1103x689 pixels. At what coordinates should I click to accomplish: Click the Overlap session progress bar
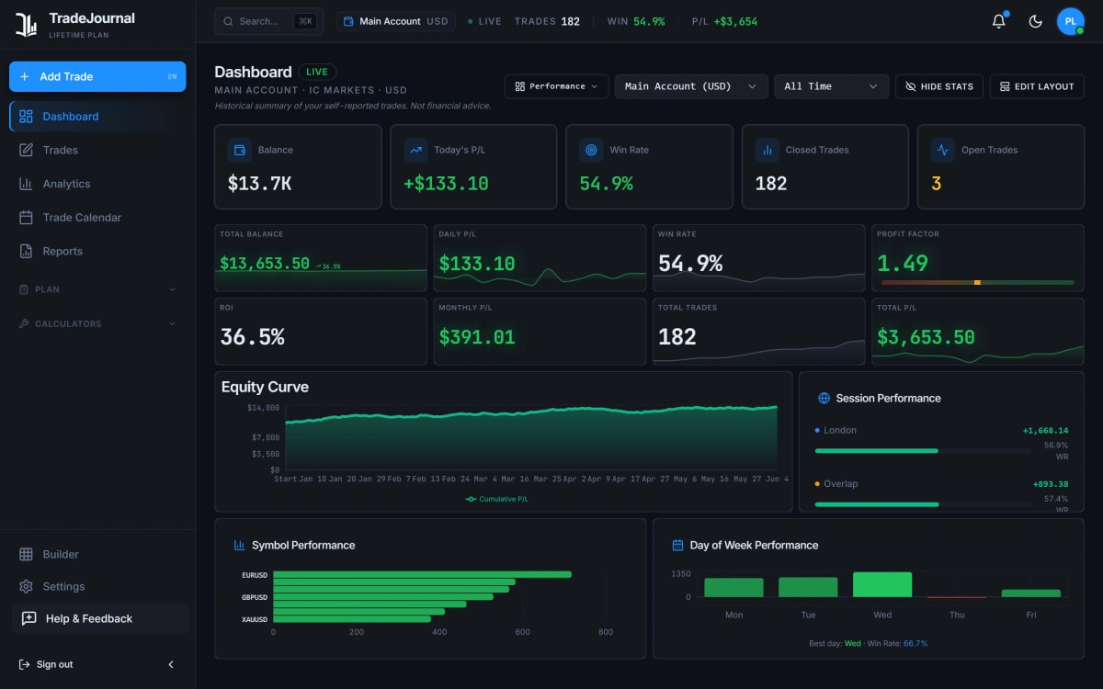923,504
